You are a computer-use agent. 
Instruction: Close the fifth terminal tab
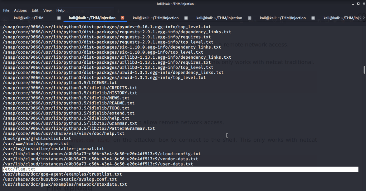coord(313,18)
